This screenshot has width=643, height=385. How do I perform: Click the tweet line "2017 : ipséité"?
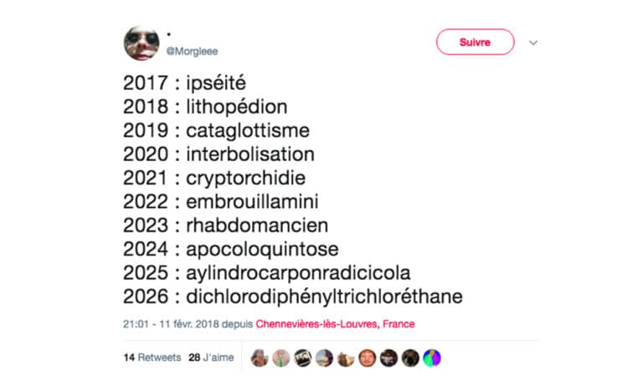point(184,84)
